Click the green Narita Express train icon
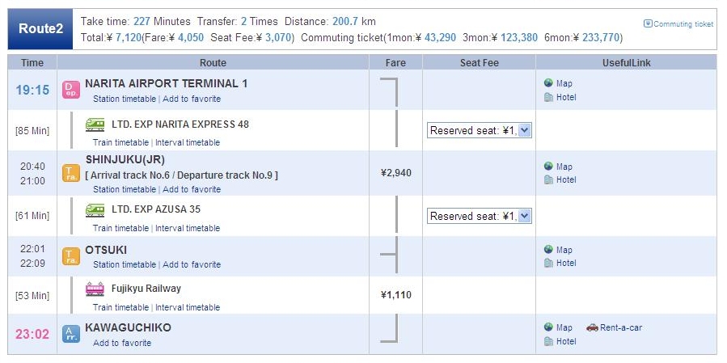Image resolution: width=727 pixels, height=363 pixels. (x=95, y=125)
